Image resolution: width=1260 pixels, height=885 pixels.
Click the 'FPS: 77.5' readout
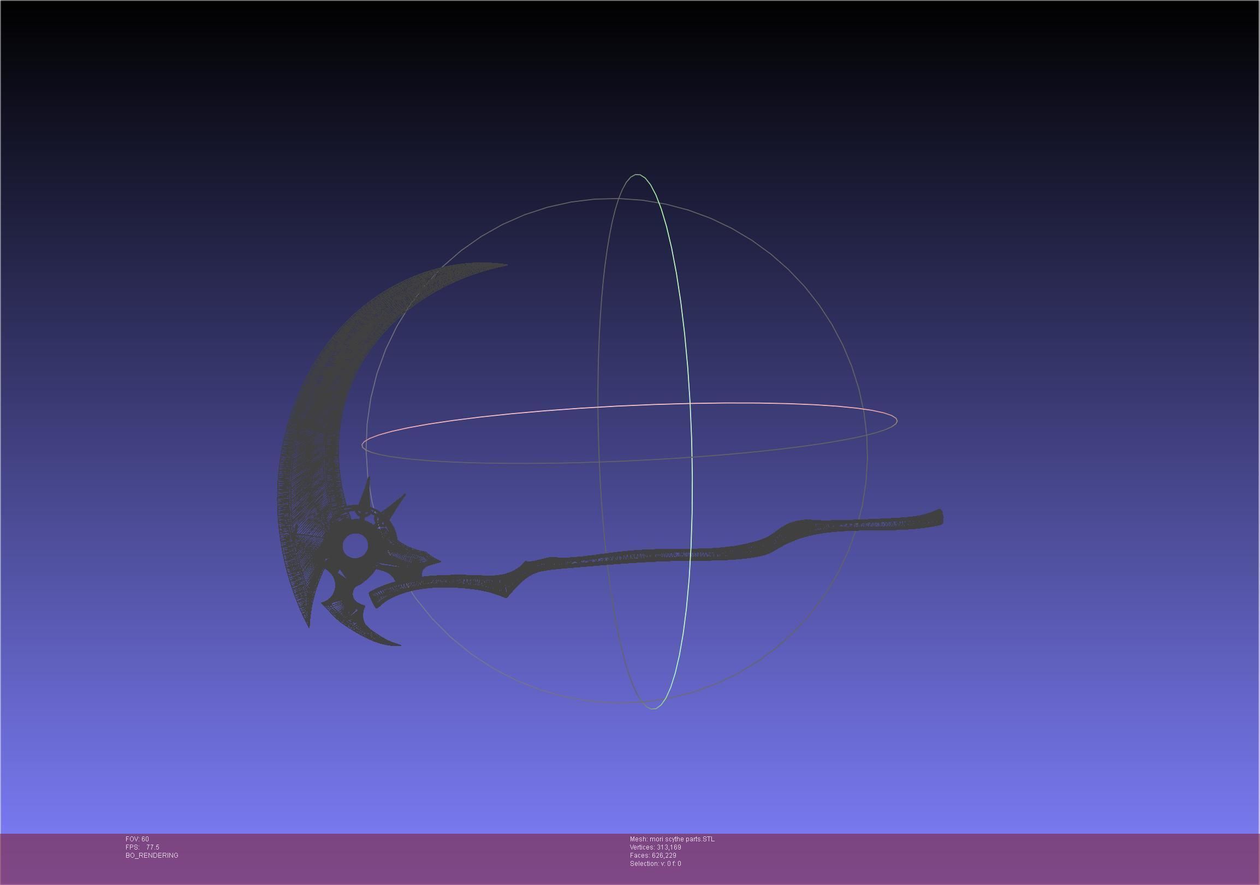pyautogui.click(x=142, y=847)
